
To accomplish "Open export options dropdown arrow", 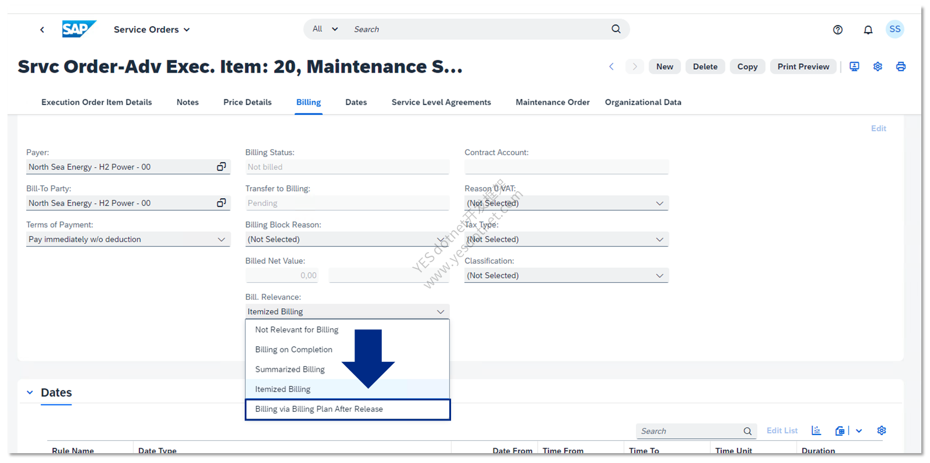I will coord(859,430).
